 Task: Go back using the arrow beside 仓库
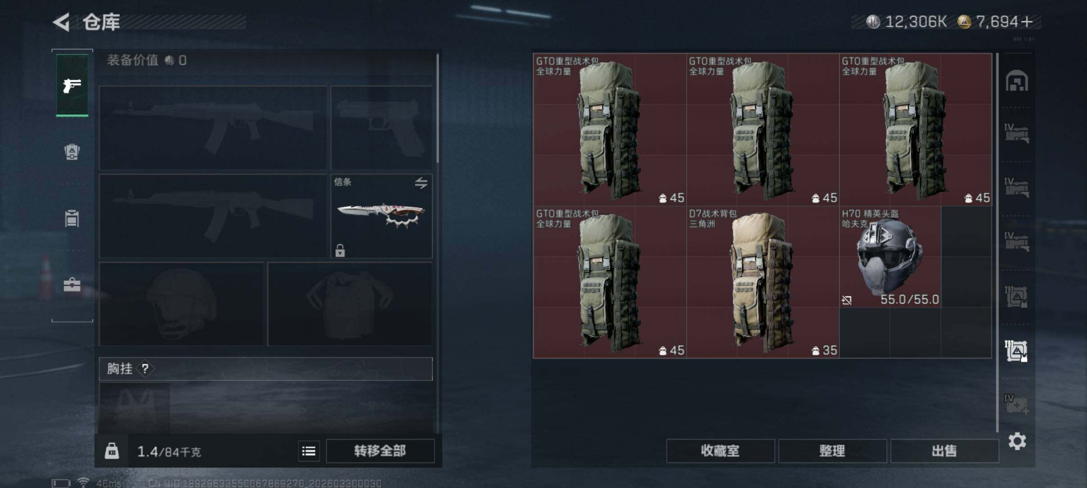62,22
